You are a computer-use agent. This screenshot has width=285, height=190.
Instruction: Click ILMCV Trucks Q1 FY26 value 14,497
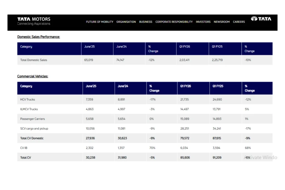[185, 109]
